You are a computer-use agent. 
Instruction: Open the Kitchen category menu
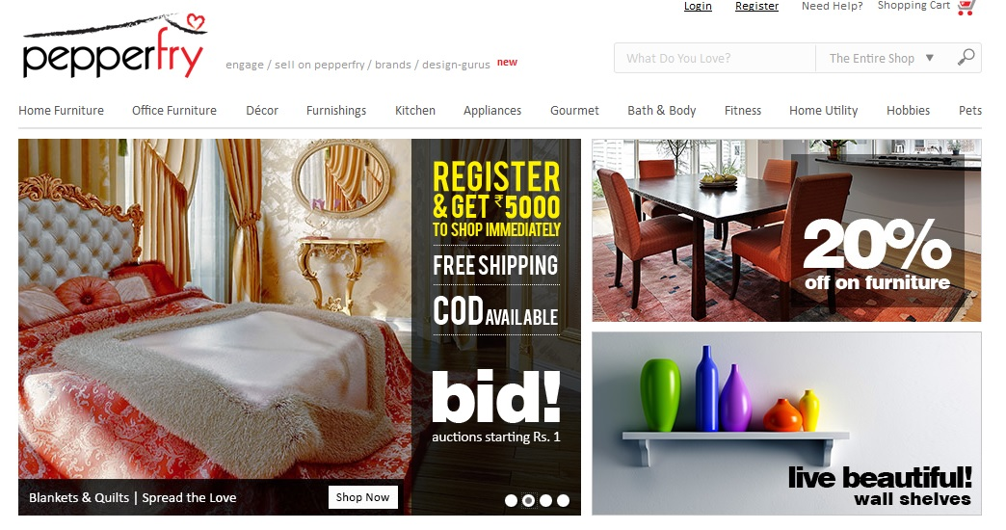(415, 111)
